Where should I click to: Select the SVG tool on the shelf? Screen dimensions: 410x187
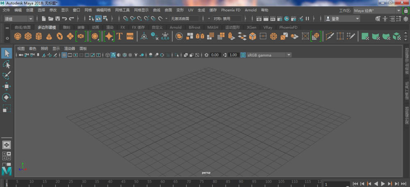(x=130, y=36)
